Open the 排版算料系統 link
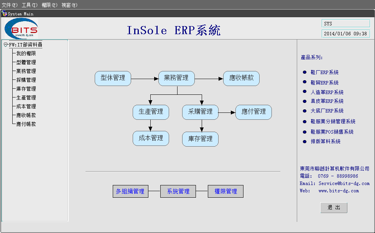375x233 pixels. click(326, 141)
